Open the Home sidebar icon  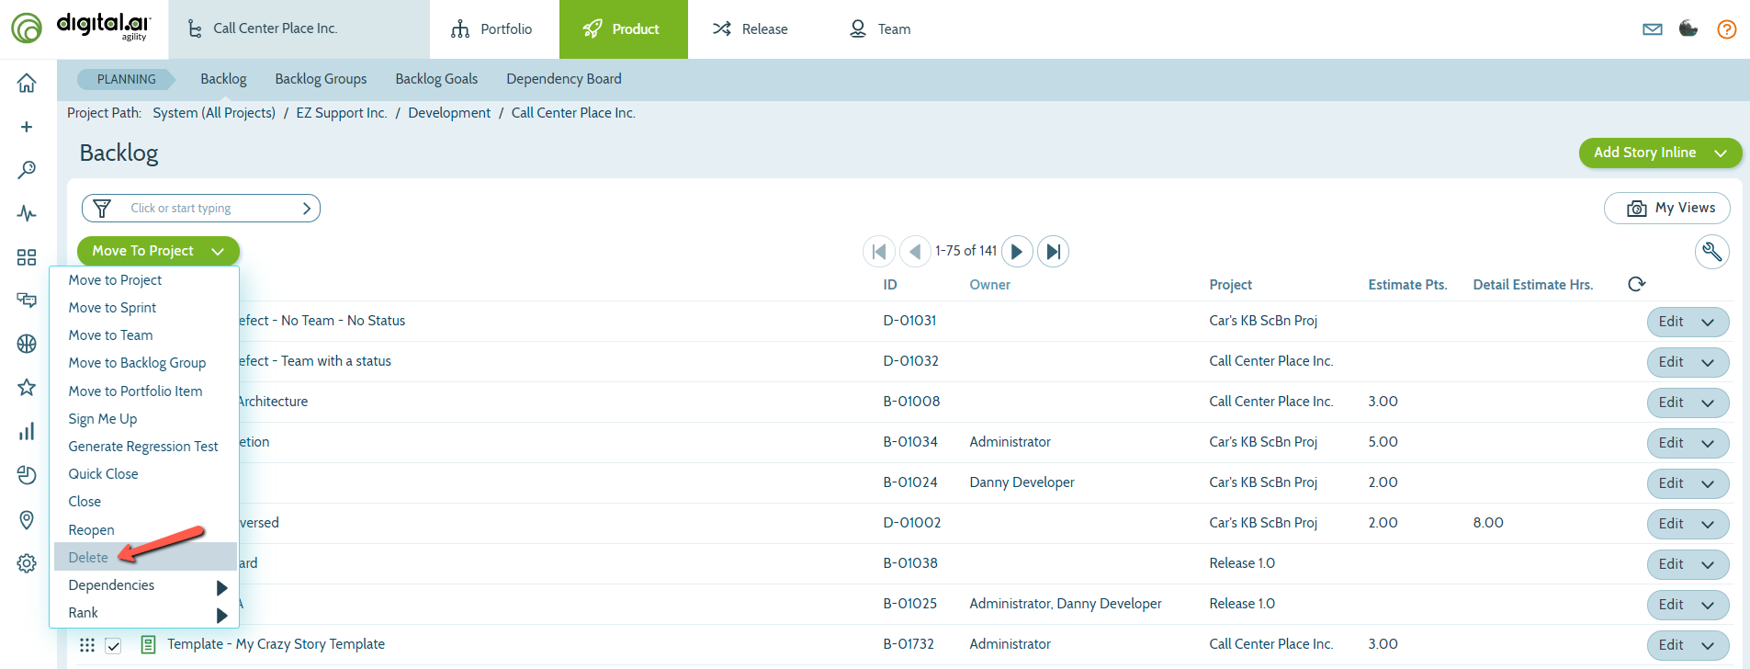27,83
